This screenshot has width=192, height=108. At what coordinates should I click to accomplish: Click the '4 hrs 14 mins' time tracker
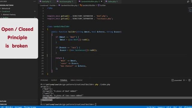click(30, 107)
